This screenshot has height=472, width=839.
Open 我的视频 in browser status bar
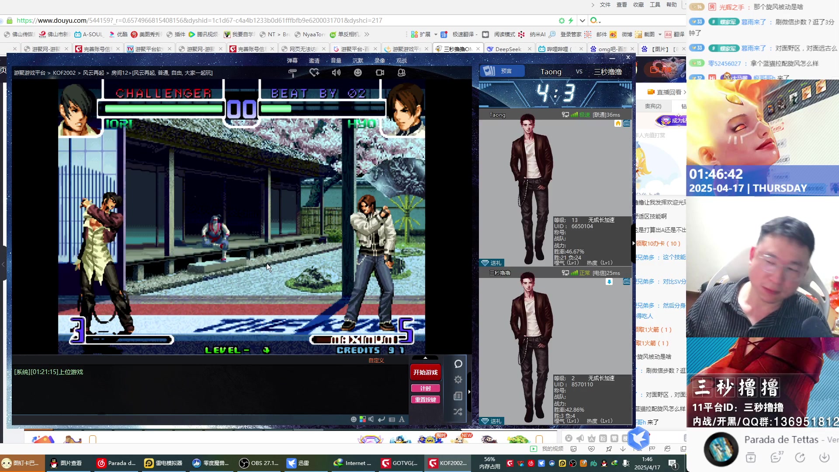click(x=548, y=449)
